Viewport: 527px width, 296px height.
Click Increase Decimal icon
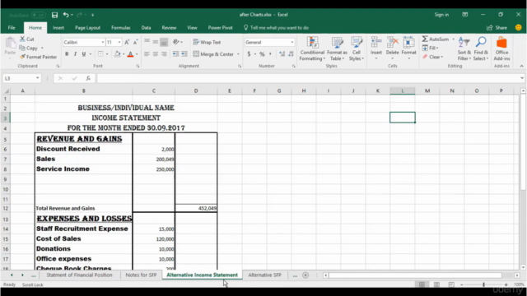pos(282,54)
